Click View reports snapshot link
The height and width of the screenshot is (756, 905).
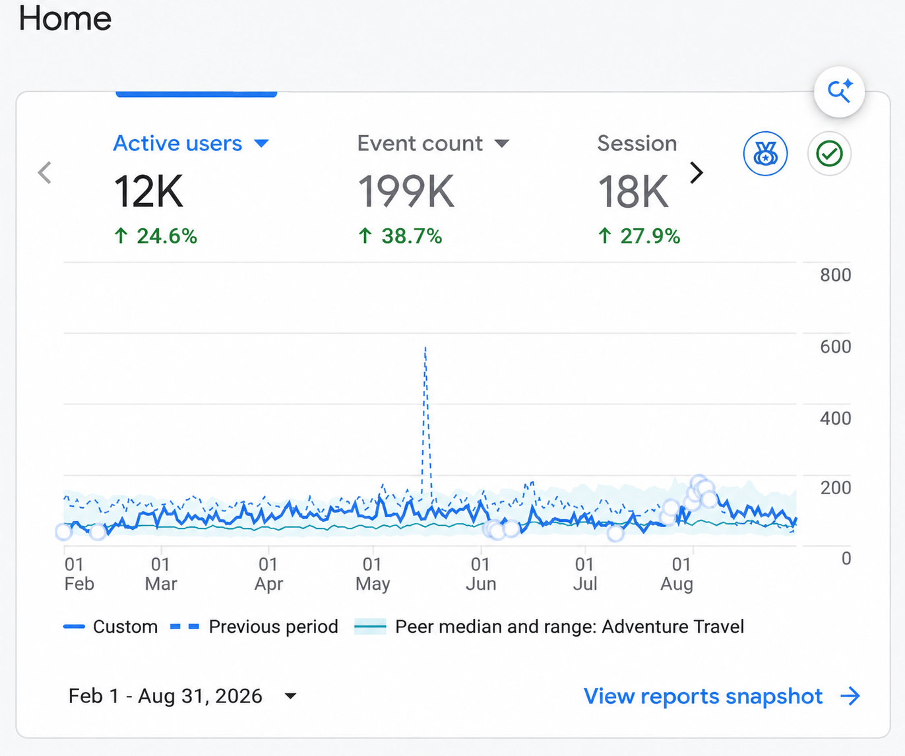click(x=703, y=696)
